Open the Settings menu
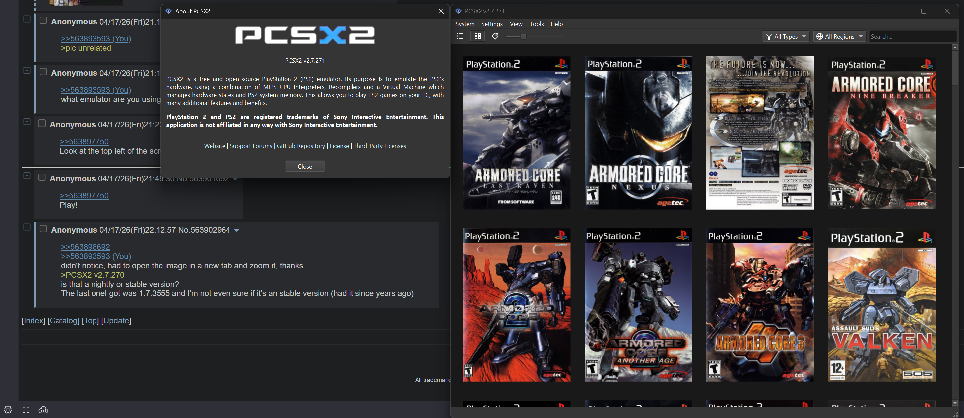This screenshot has width=964, height=418. (x=492, y=24)
